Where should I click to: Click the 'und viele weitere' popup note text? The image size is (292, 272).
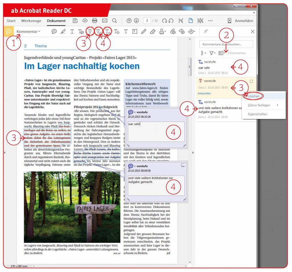click(151, 180)
